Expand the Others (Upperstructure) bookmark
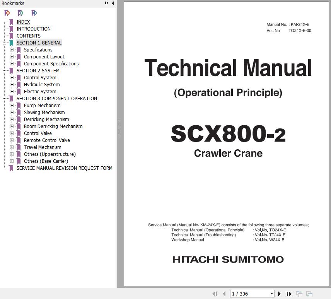 (x=12, y=154)
